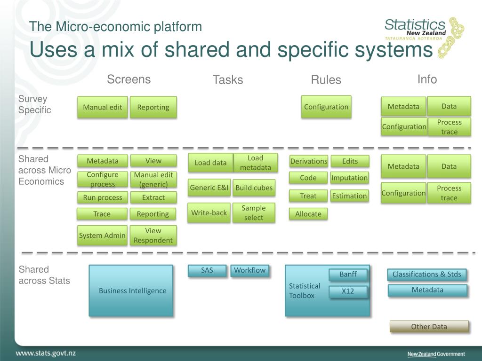Click the View screen box
This screenshot has height=361, width=482.
click(153, 161)
